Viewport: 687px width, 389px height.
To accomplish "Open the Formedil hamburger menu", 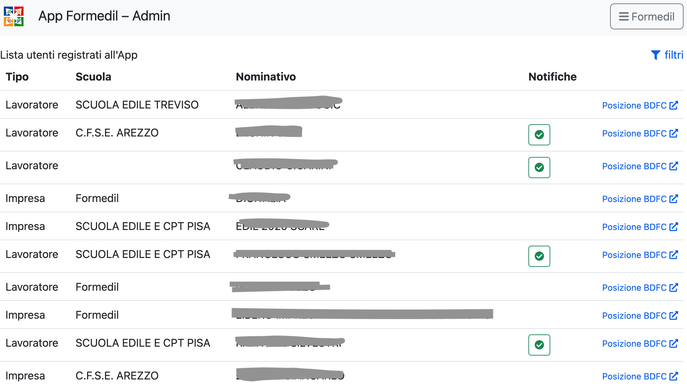I will [646, 16].
